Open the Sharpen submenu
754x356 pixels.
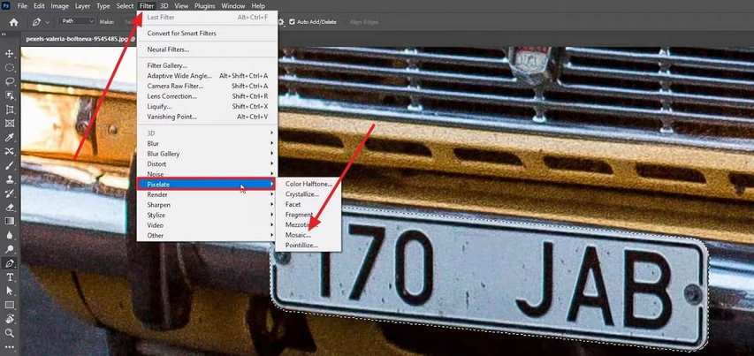159,205
